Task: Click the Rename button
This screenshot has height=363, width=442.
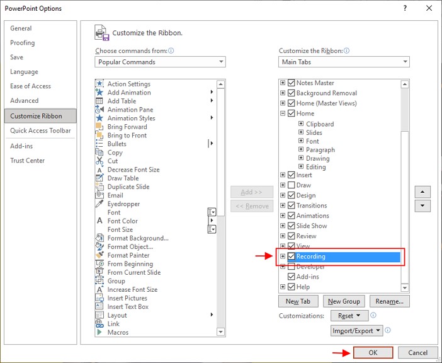Action: pyautogui.click(x=390, y=301)
